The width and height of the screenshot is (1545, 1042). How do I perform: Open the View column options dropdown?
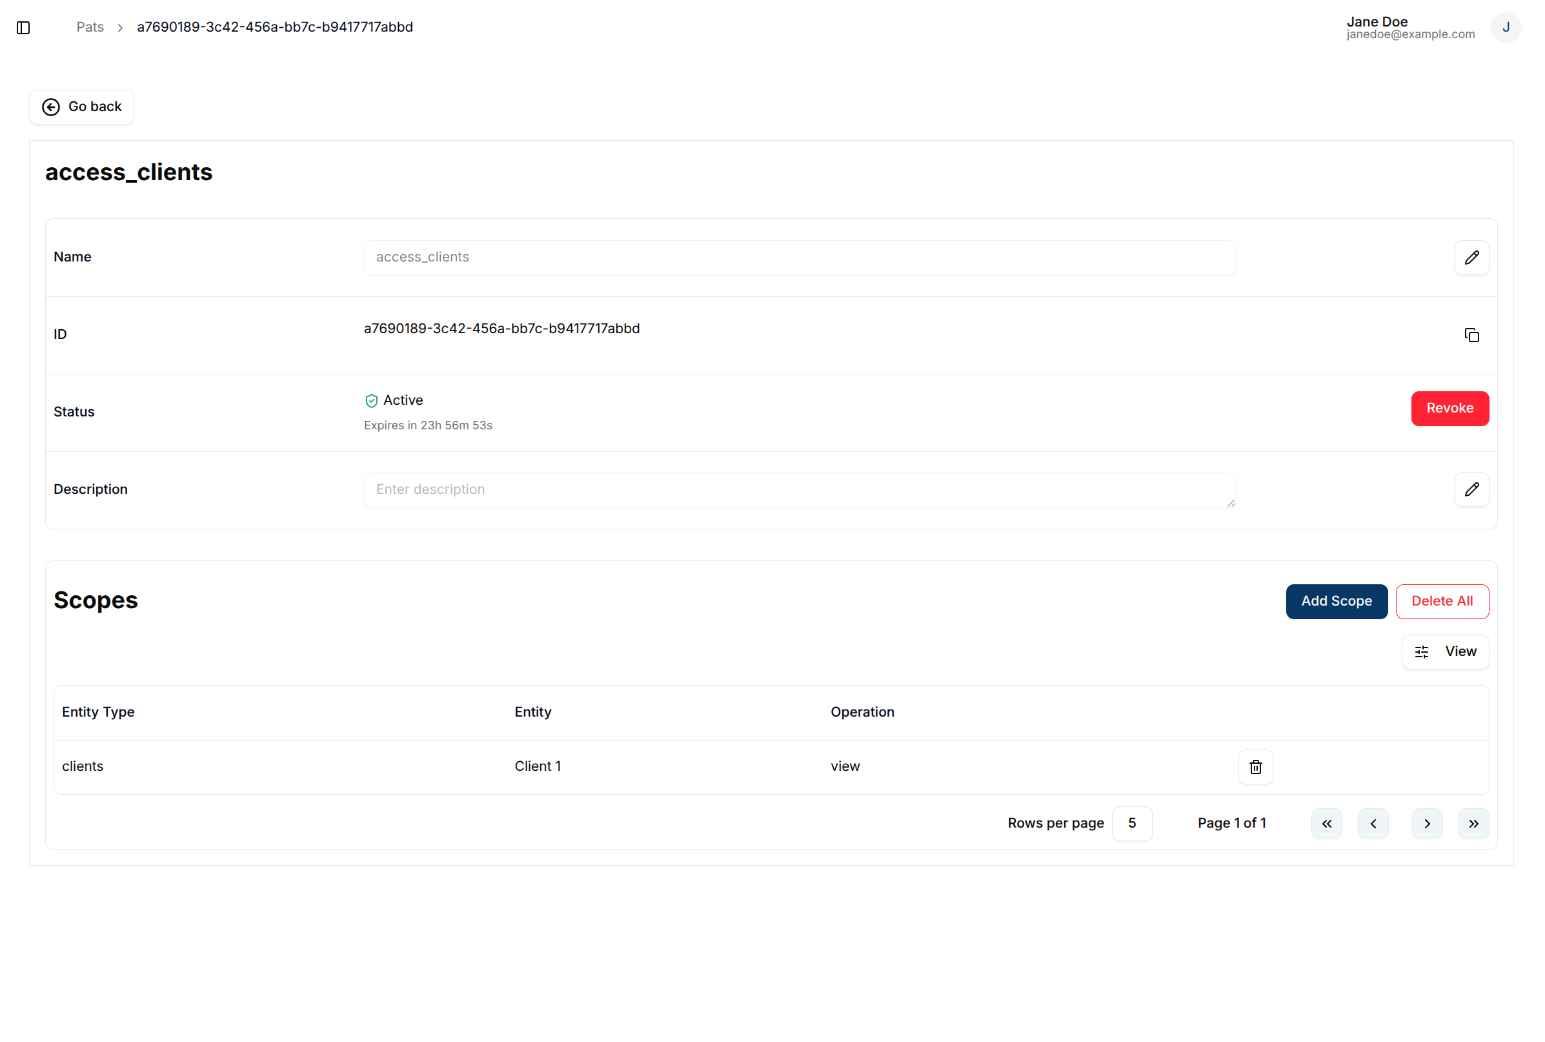pos(1445,651)
